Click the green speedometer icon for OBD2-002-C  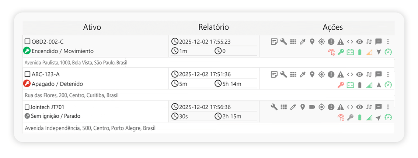coord(388,52)
